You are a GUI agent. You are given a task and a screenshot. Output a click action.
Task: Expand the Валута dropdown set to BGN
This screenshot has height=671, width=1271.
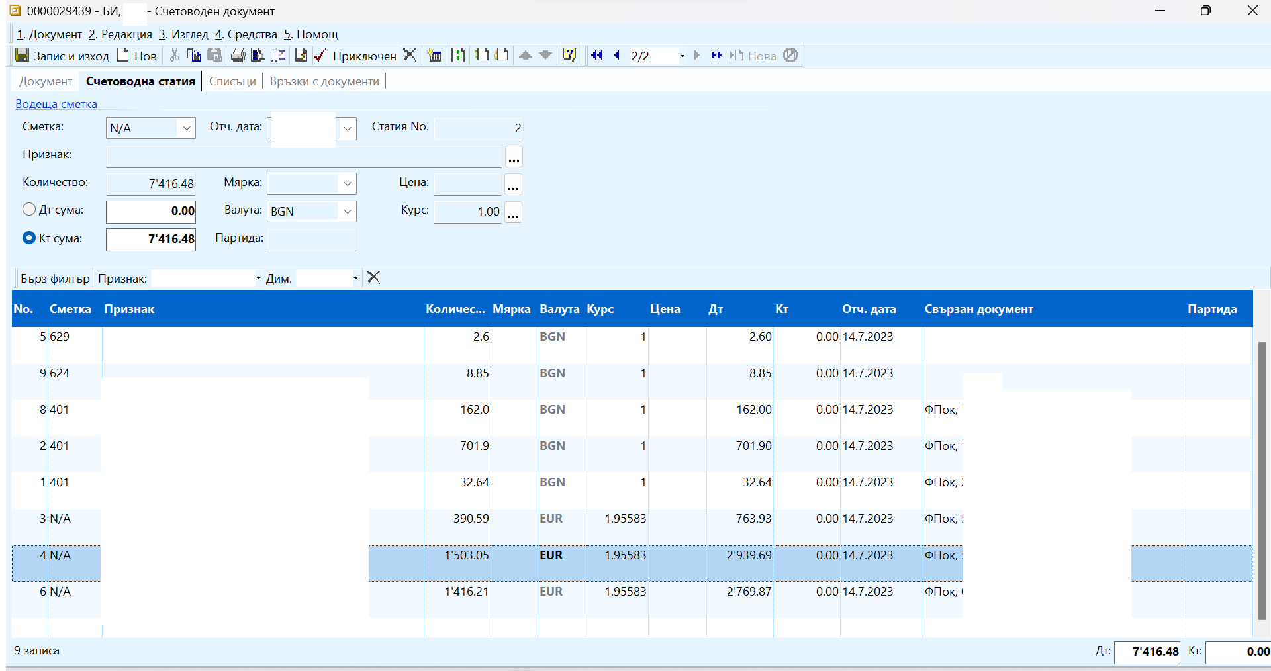pyautogui.click(x=347, y=212)
